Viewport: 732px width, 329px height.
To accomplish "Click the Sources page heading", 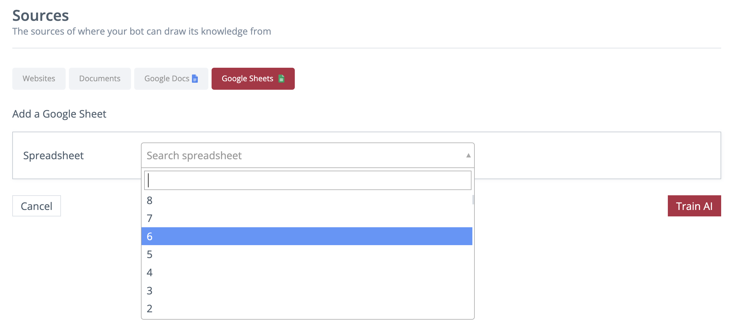I will tap(40, 16).
